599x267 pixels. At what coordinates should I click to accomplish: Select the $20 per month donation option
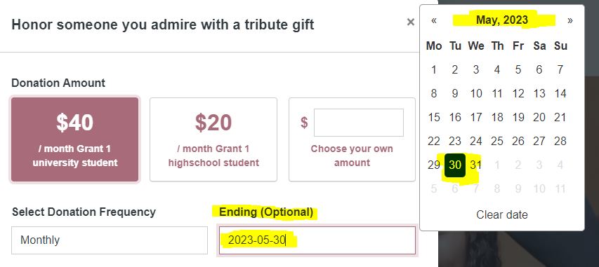click(213, 139)
